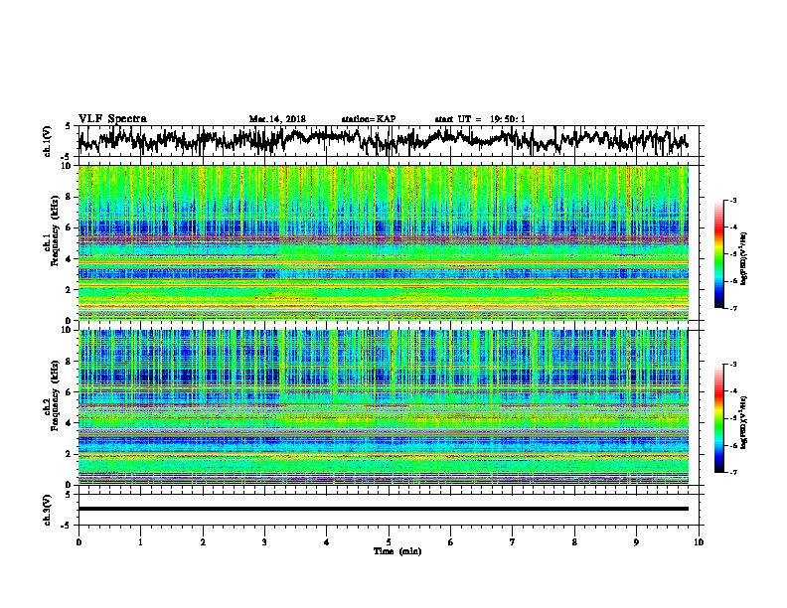787x608 pixels.
Task: Click tick label "7" on the Time axis
Action: (513, 541)
